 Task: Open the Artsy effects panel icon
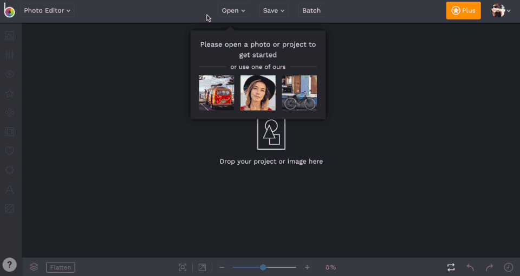10,113
